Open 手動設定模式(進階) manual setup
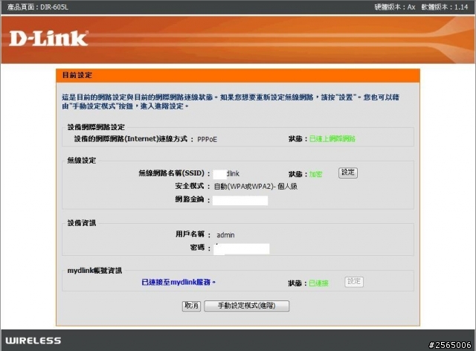Image resolution: width=476 pixels, height=351 pixels. pos(246,306)
